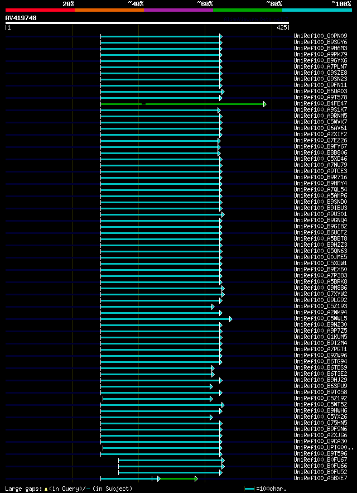This screenshot has height=493, width=357.
Task: Select label UniRef100_B9H6M3
Action: [x=321, y=49]
